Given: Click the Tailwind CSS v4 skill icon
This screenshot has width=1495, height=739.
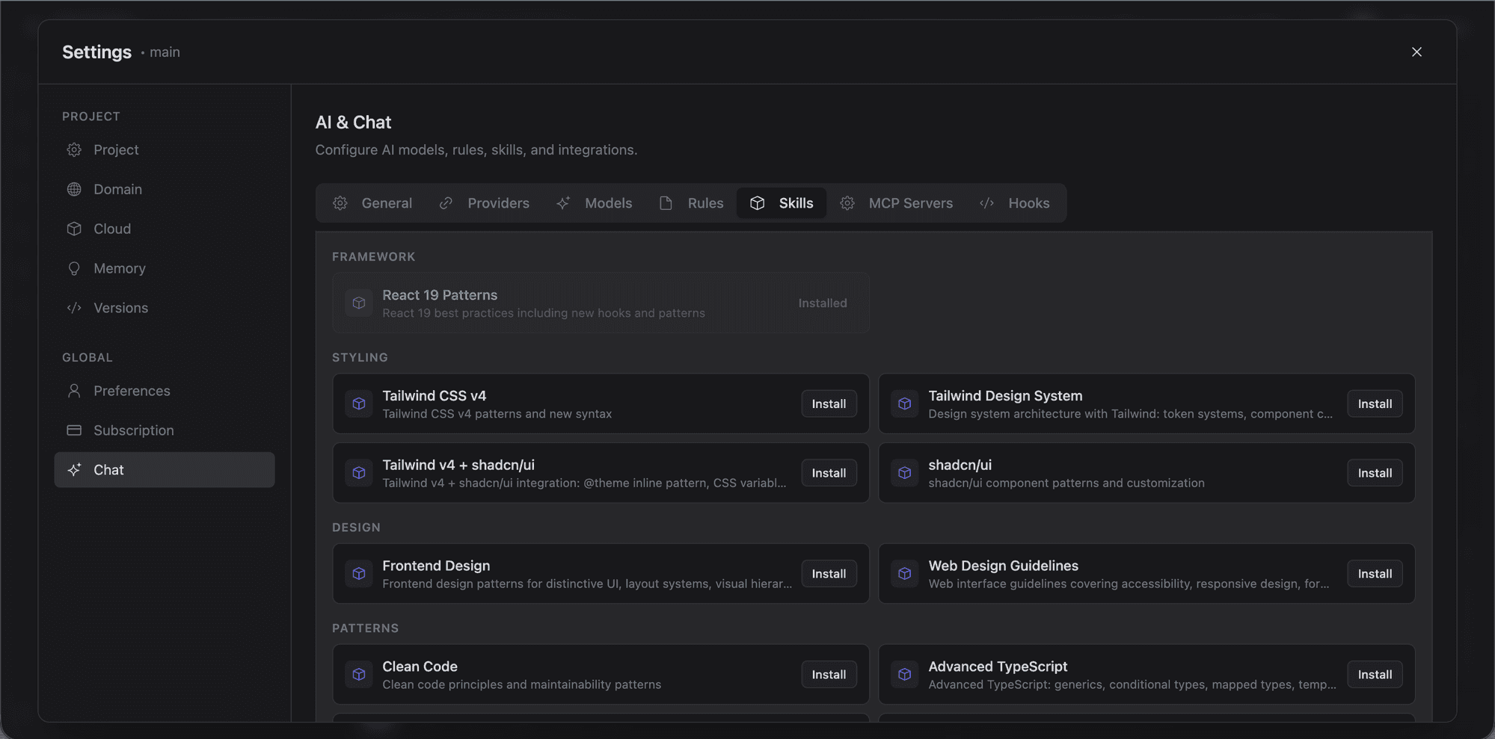Looking at the screenshot, I should (359, 403).
